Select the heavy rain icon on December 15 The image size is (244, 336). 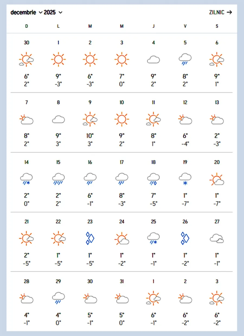click(58, 179)
